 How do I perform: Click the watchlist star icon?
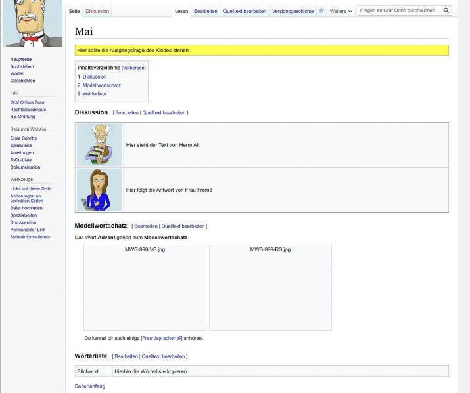pos(321,11)
